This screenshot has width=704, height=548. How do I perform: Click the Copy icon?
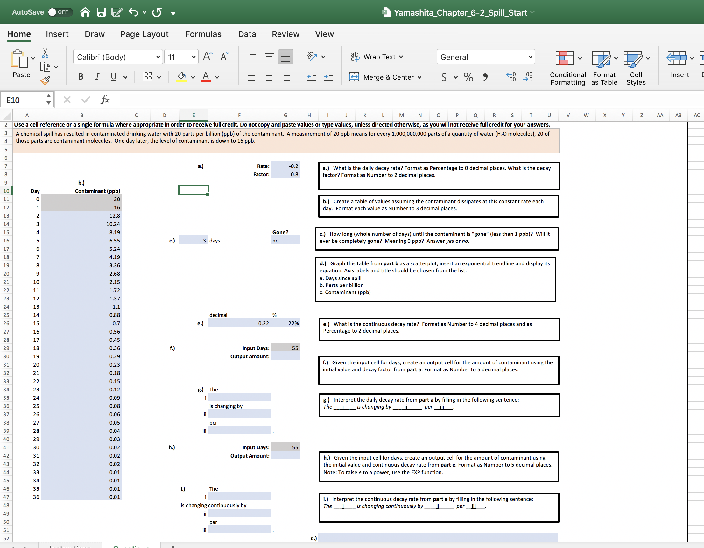coord(45,67)
